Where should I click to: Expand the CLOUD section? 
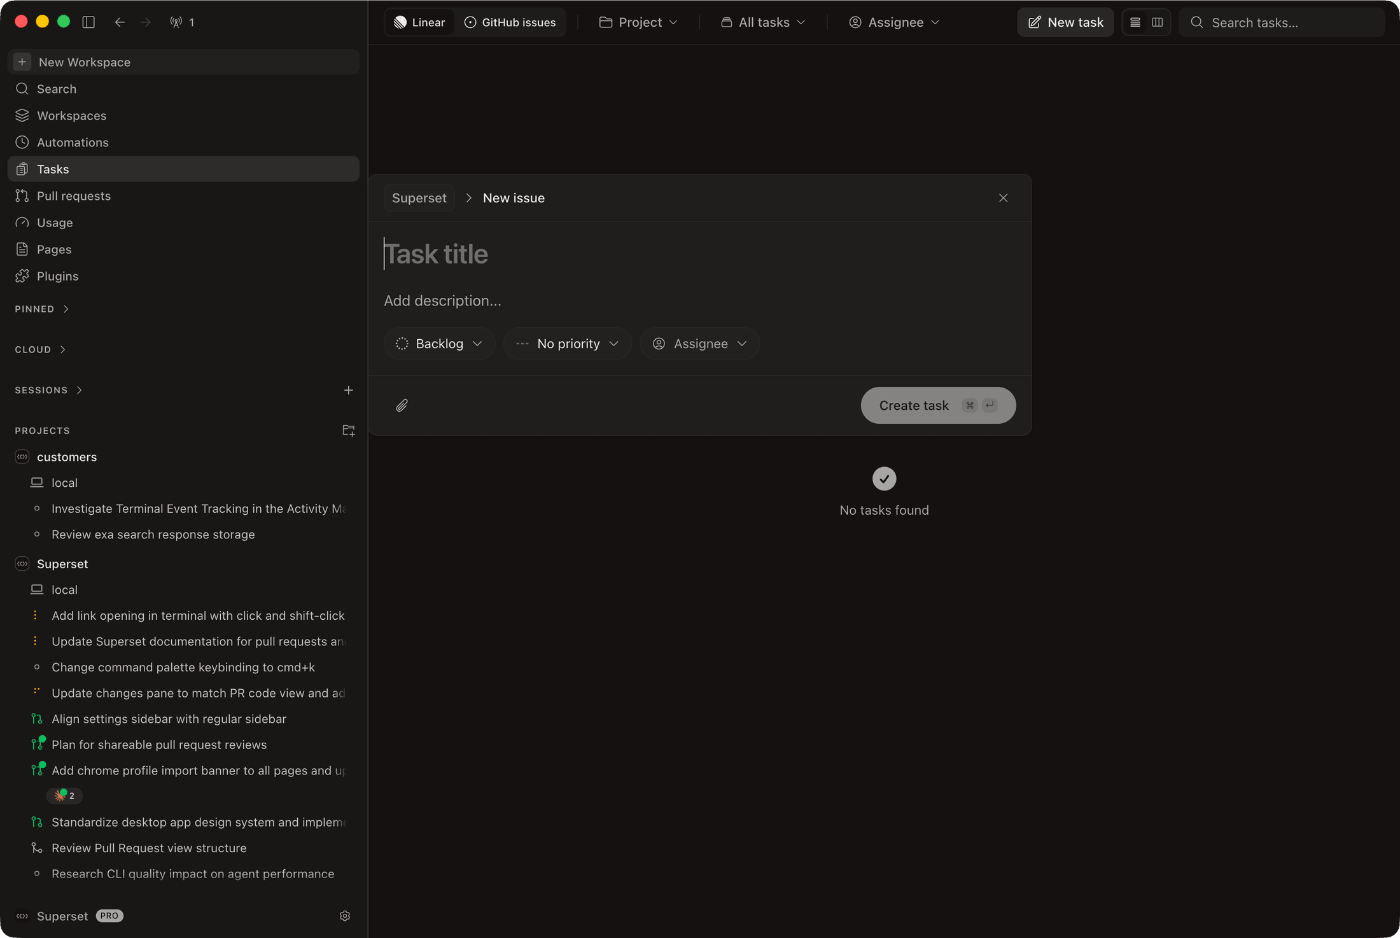[40, 350]
